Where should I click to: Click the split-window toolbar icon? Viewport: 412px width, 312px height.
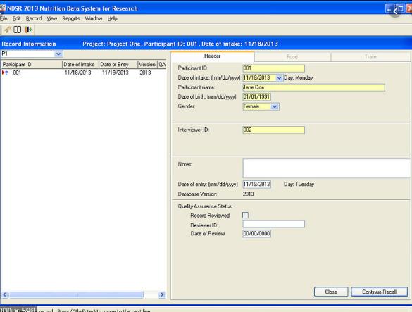[x=18, y=30]
